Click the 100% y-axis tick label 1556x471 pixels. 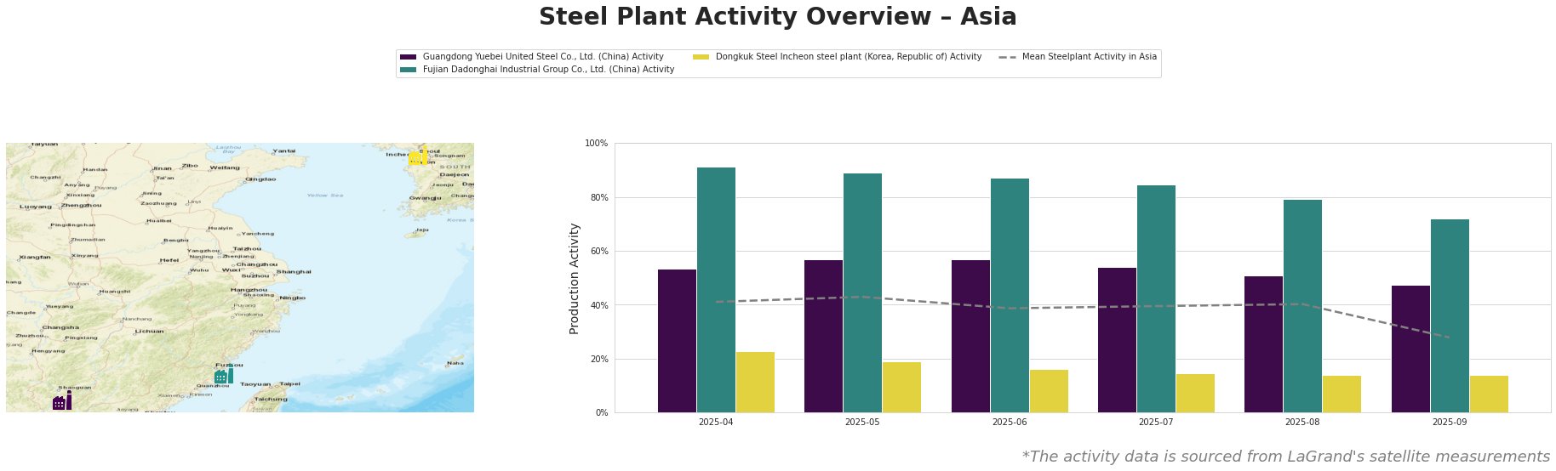(x=596, y=144)
